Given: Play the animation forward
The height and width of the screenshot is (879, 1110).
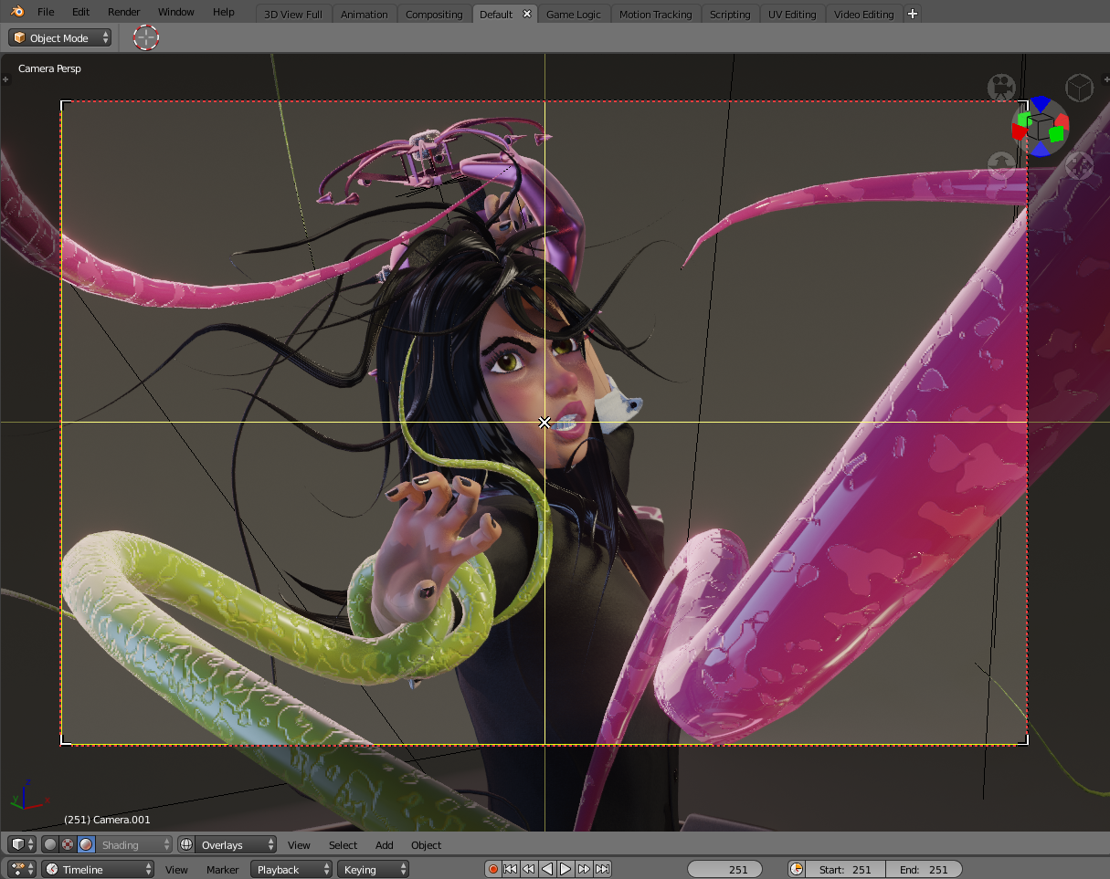Looking at the screenshot, I should pyautogui.click(x=566, y=870).
